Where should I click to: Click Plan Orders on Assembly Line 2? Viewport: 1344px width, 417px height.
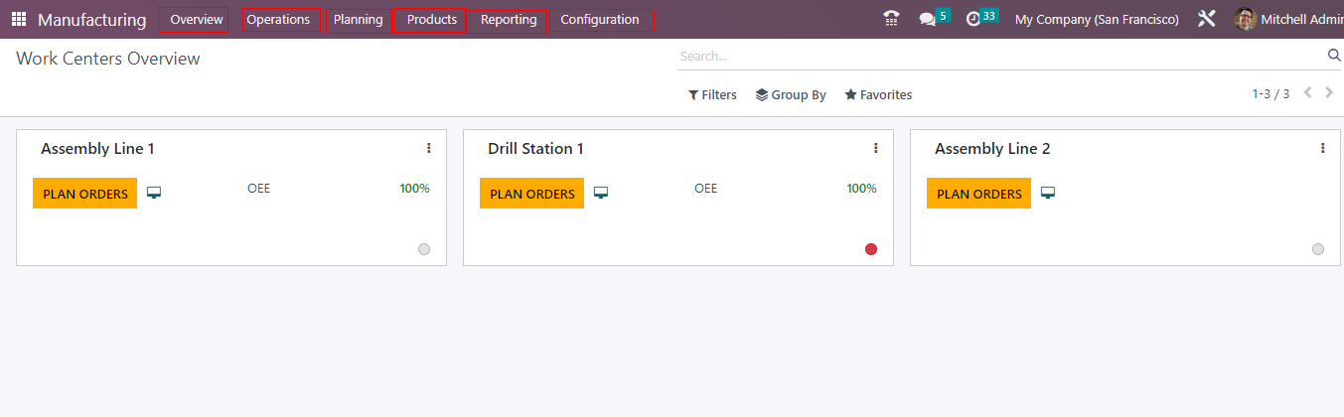pyautogui.click(x=978, y=194)
